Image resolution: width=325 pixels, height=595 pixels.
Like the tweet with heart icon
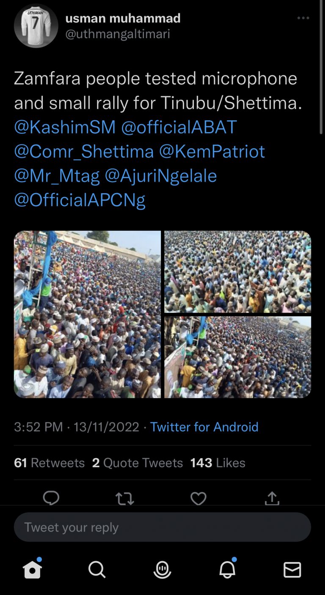pos(198,498)
